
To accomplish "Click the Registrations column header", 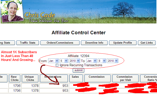I will tap(54, 78).
